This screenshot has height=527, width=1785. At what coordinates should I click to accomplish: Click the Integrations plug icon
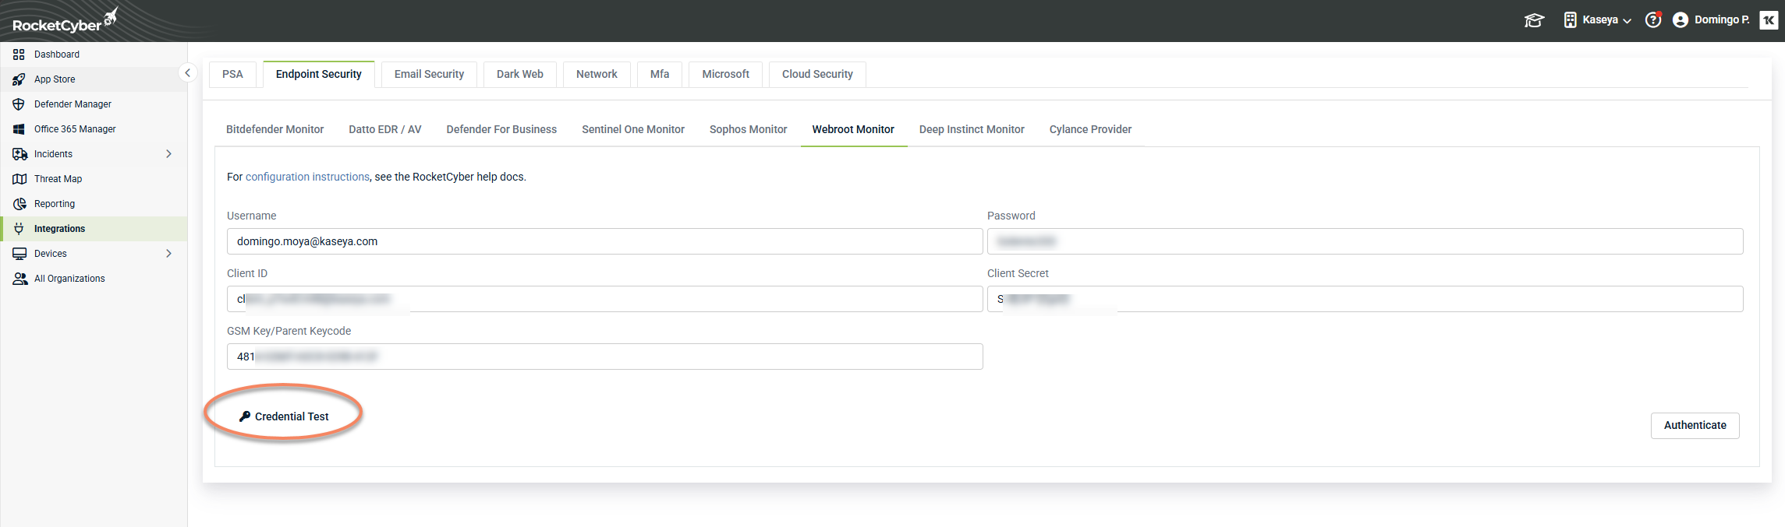tap(19, 229)
